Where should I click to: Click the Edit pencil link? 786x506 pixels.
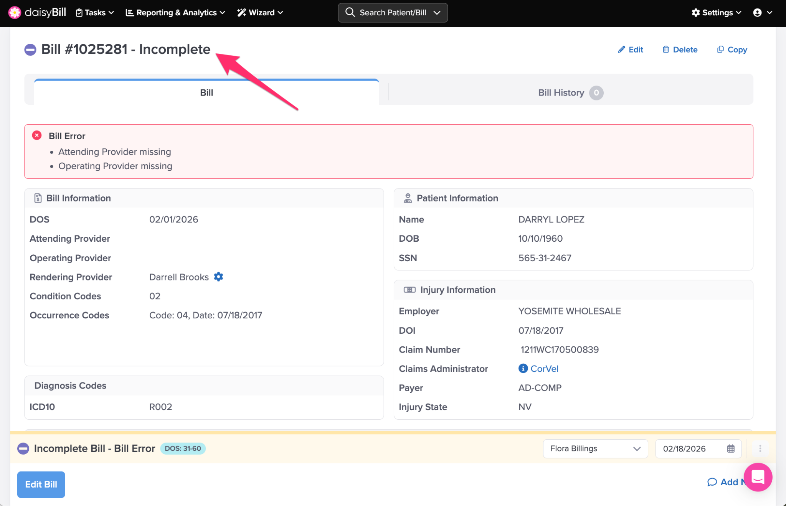tap(631, 49)
